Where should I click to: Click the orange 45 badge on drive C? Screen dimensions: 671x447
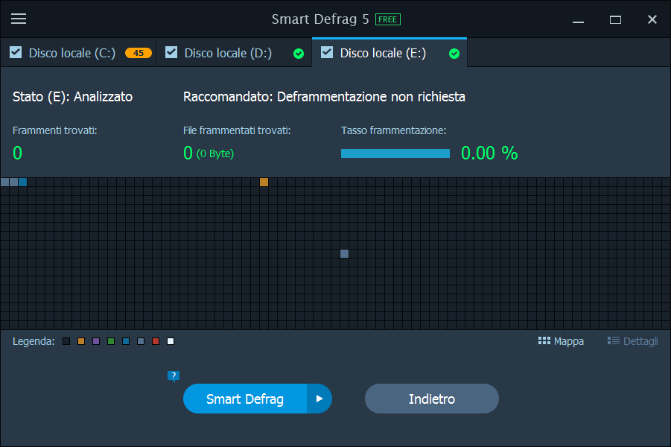139,53
